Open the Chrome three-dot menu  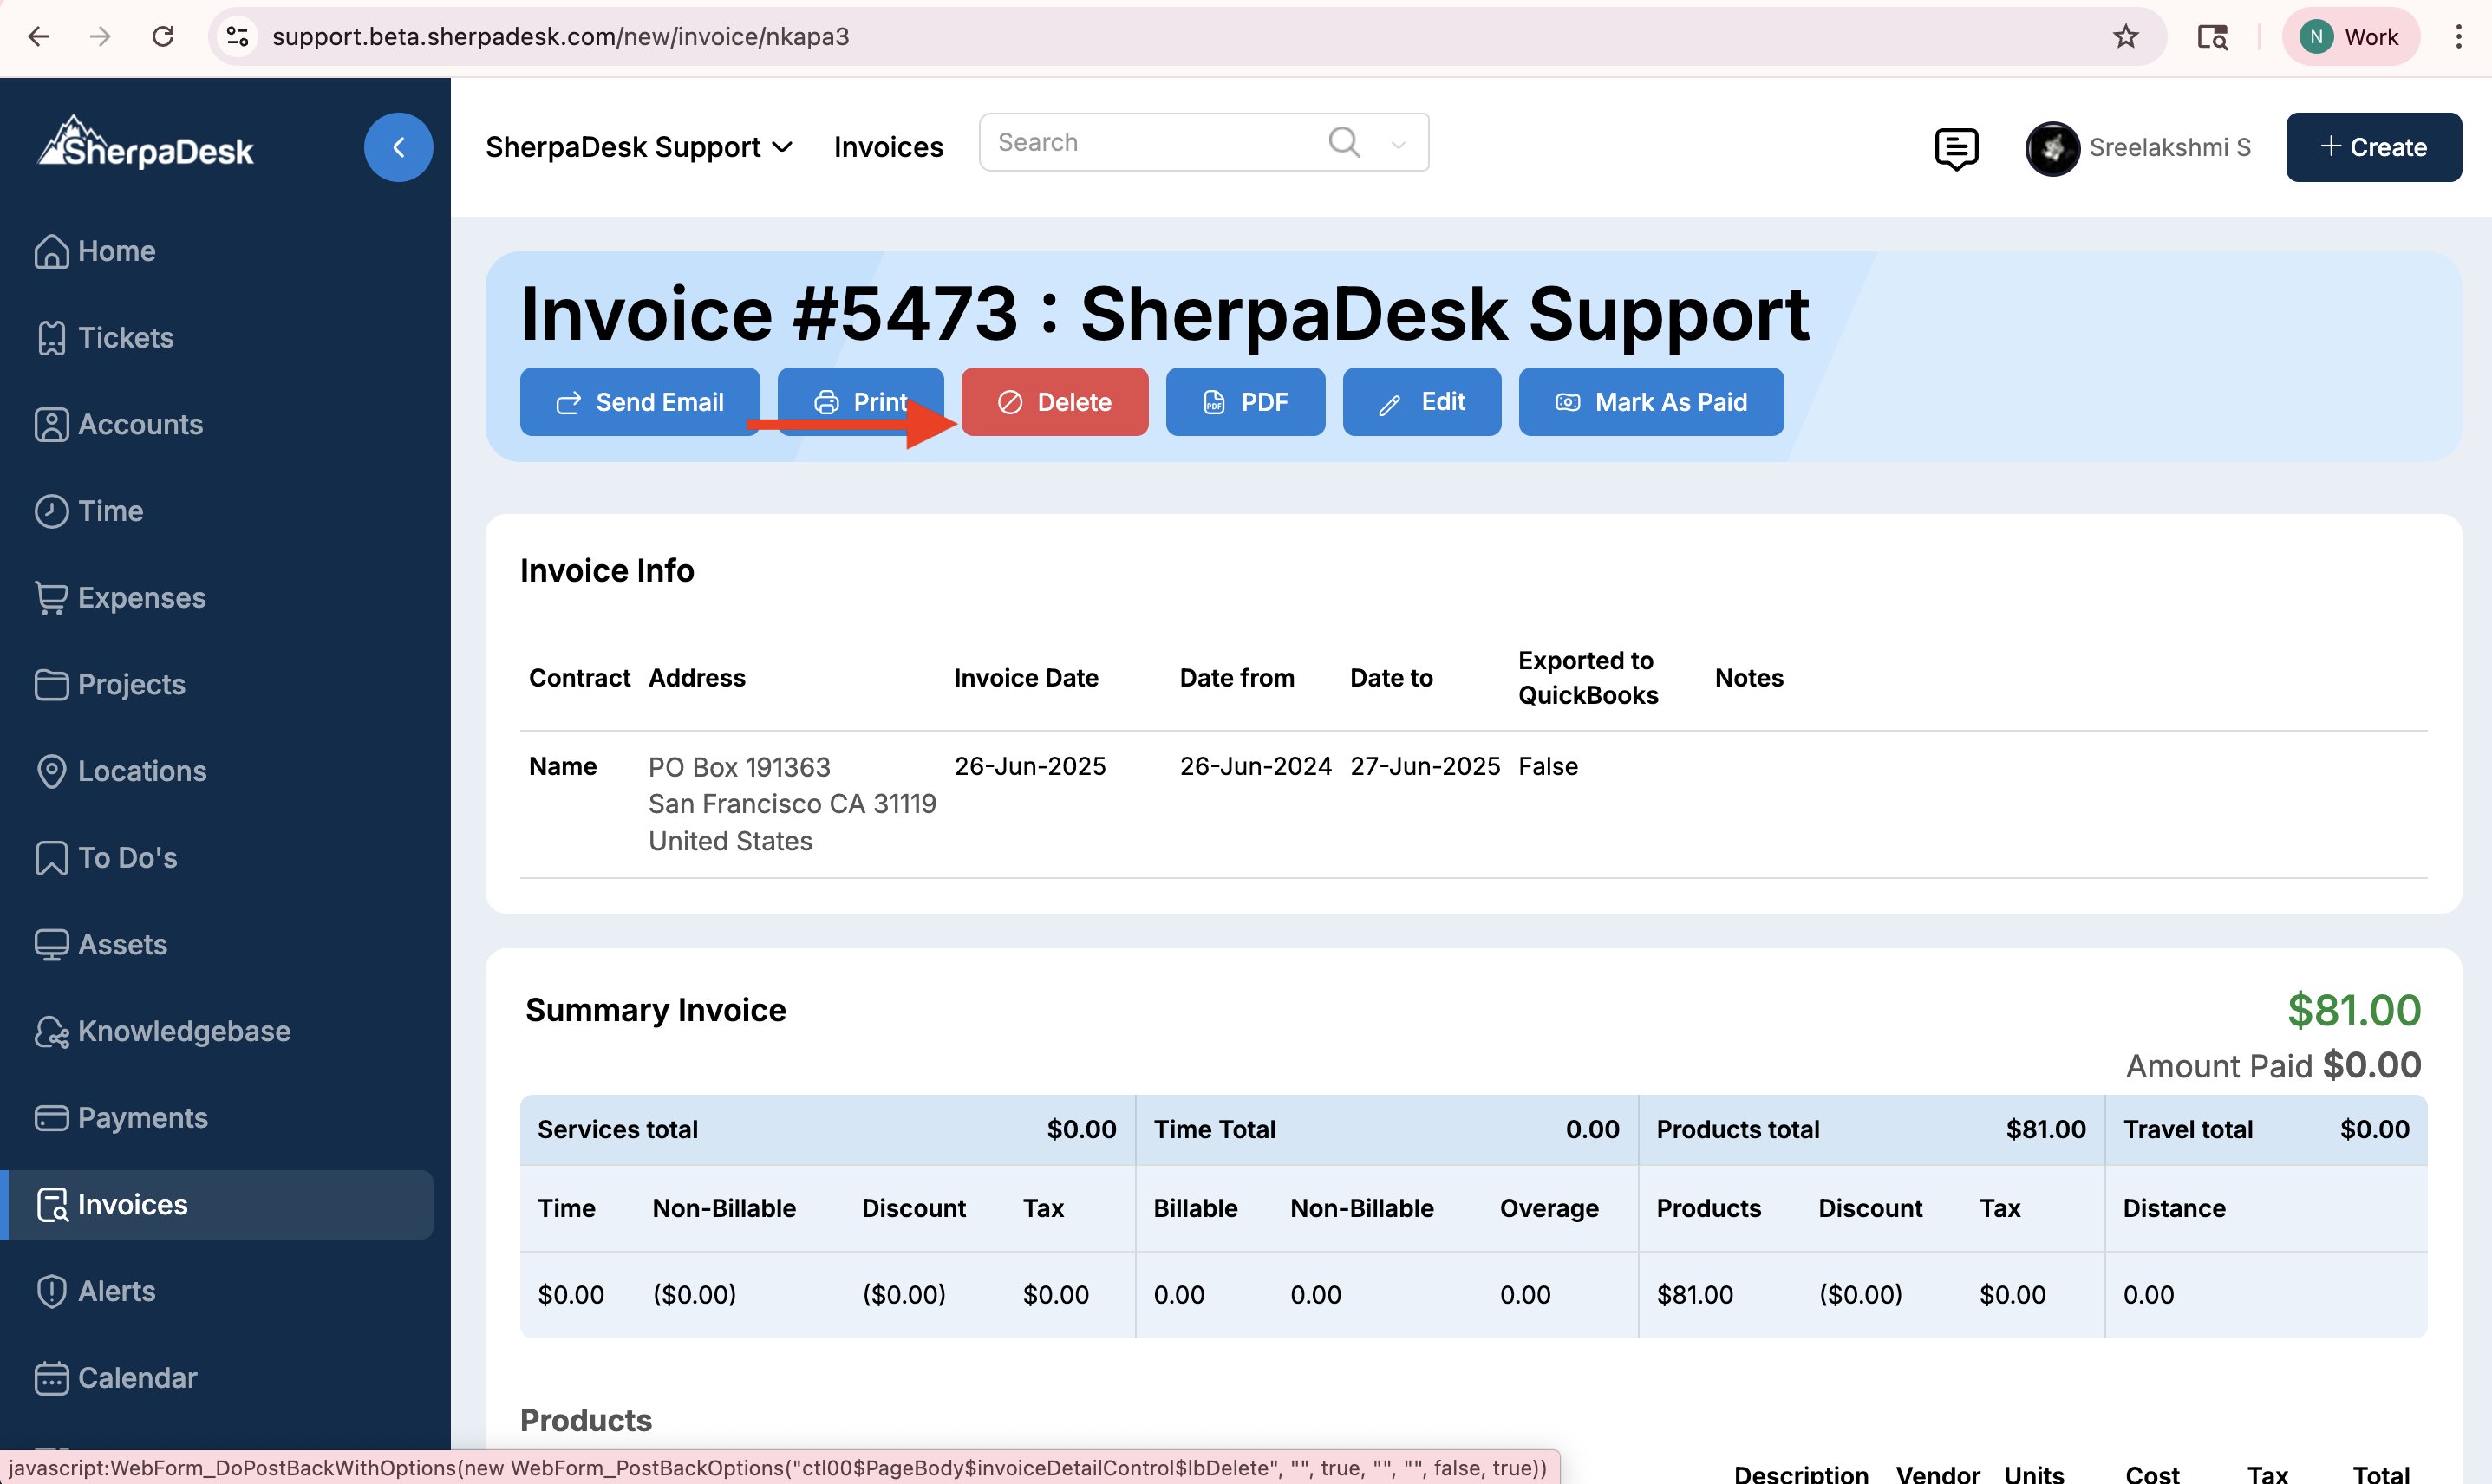pyautogui.click(x=2458, y=37)
